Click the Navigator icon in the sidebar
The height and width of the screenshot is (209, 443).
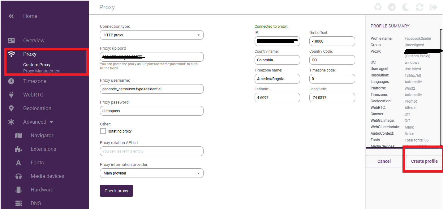(x=19, y=135)
